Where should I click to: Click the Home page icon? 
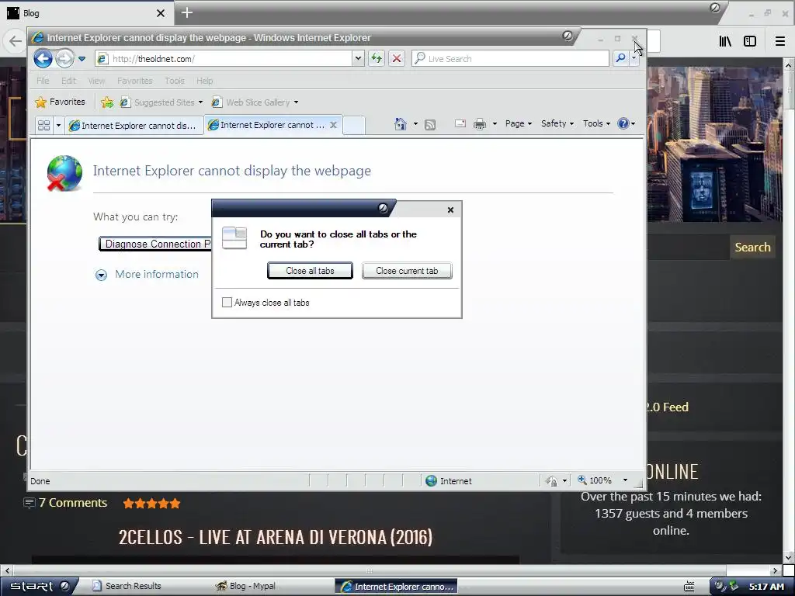tap(401, 123)
